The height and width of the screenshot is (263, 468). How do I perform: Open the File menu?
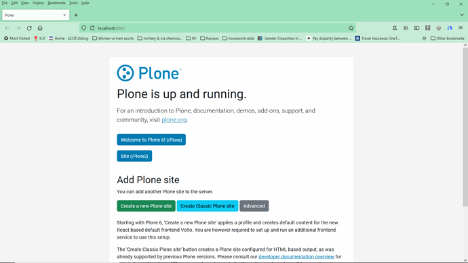5,3
